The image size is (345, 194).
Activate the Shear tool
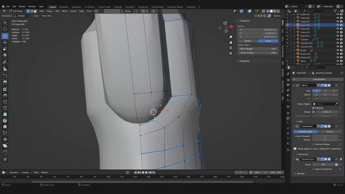(x=5, y=145)
